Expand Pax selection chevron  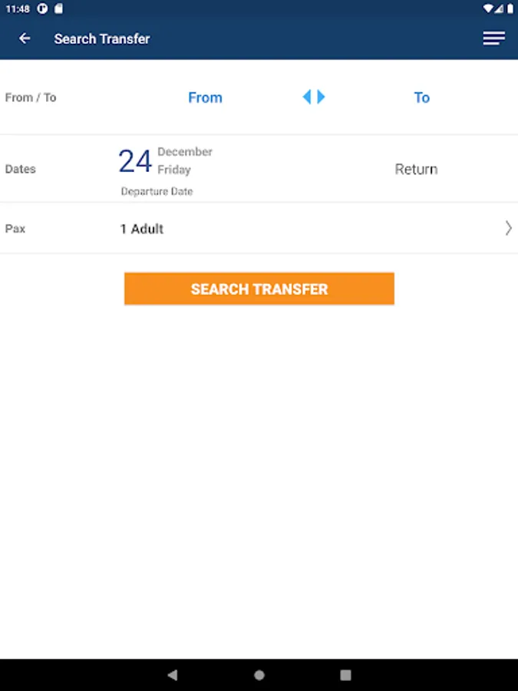point(508,228)
